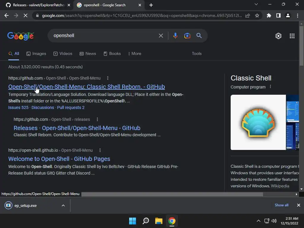
Task: Open Releases Open-Shell-Menu GitHub result
Action: 77,128
